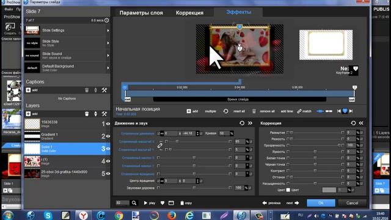Add a new caption with the plus icon
This screenshot has width=391, height=220.
[28, 90]
